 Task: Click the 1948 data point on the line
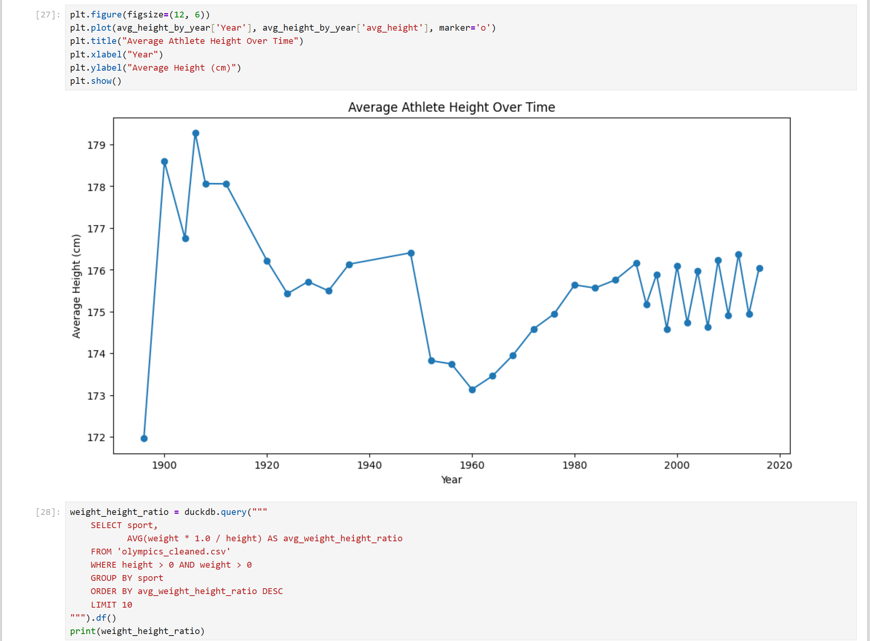[411, 253]
